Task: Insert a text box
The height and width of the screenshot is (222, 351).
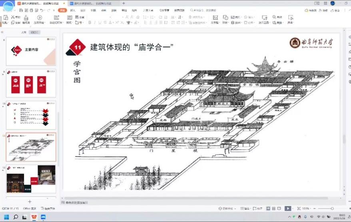Action: point(215,18)
